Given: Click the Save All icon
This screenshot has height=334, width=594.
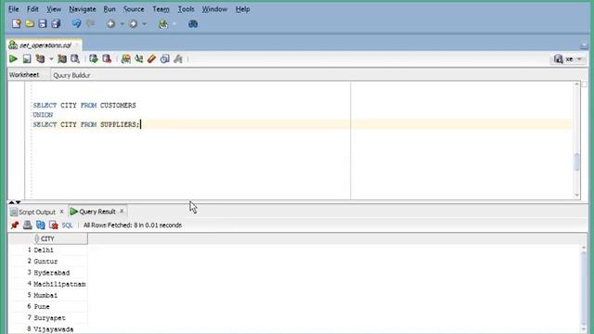Looking at the screenshot, I should coord(56,24).
